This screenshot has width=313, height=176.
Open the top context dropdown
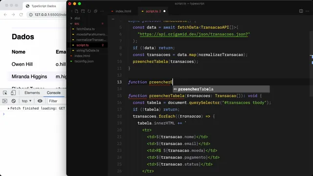coord(26,101)
